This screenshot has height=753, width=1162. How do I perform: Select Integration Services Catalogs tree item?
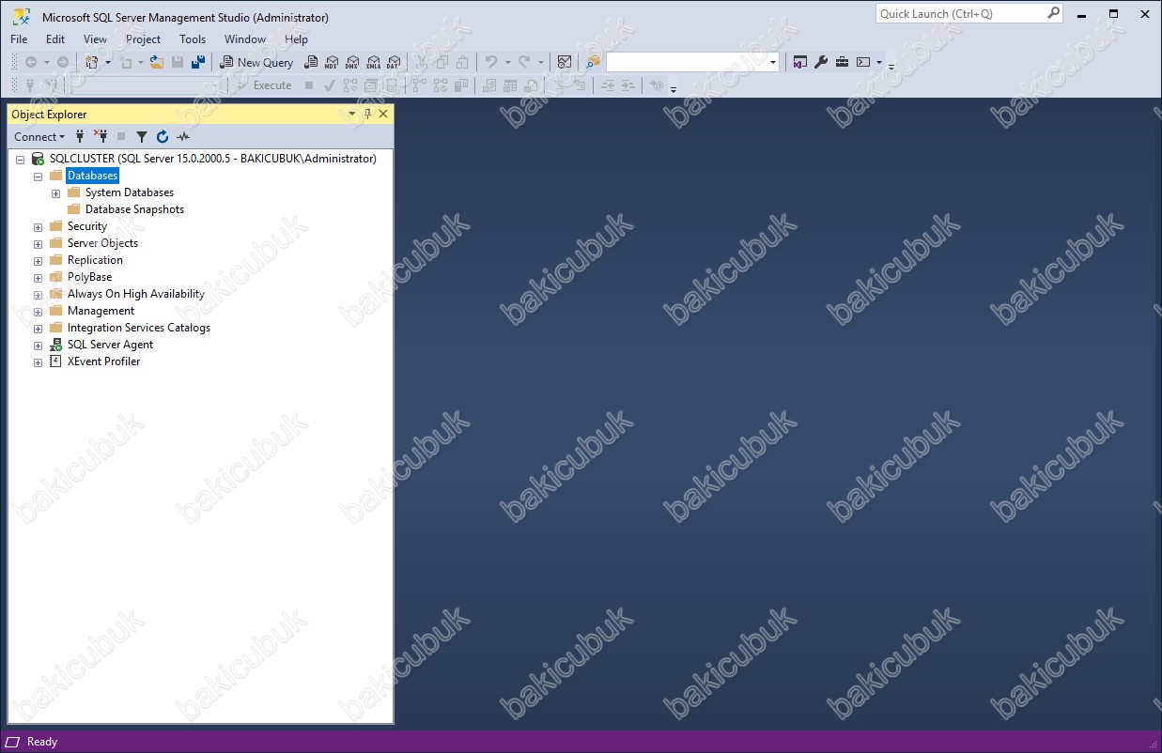coord(139,328)
